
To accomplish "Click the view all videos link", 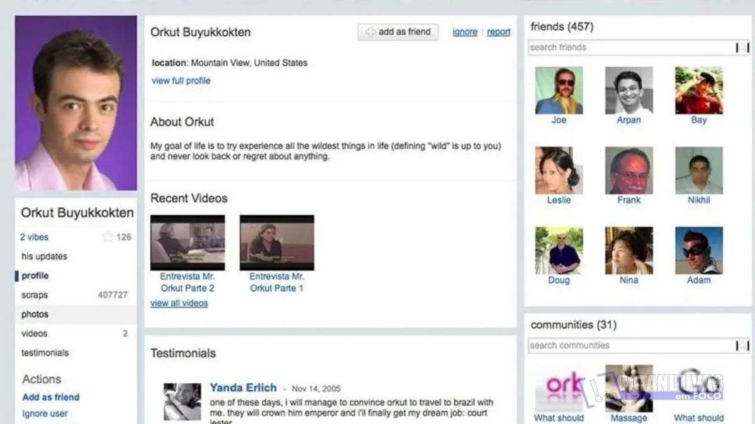I will pos(179,303).
